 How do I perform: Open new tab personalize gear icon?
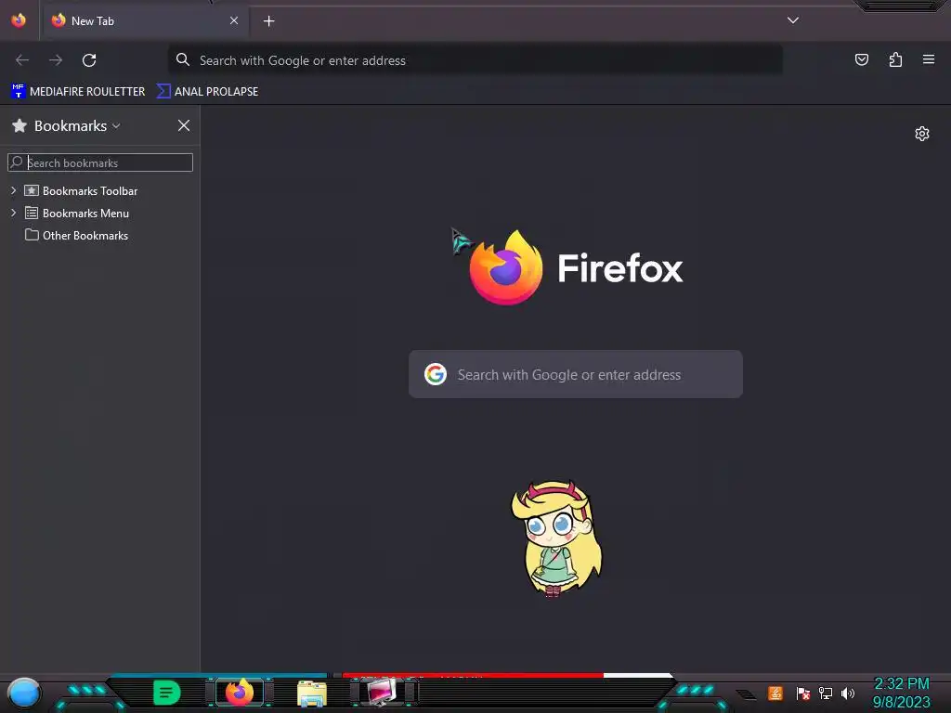922,134
